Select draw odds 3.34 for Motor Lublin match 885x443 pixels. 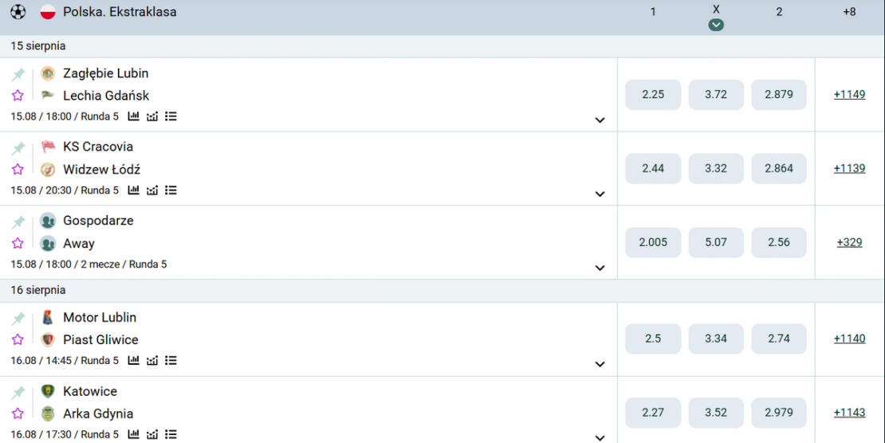[x=716, y=339]
